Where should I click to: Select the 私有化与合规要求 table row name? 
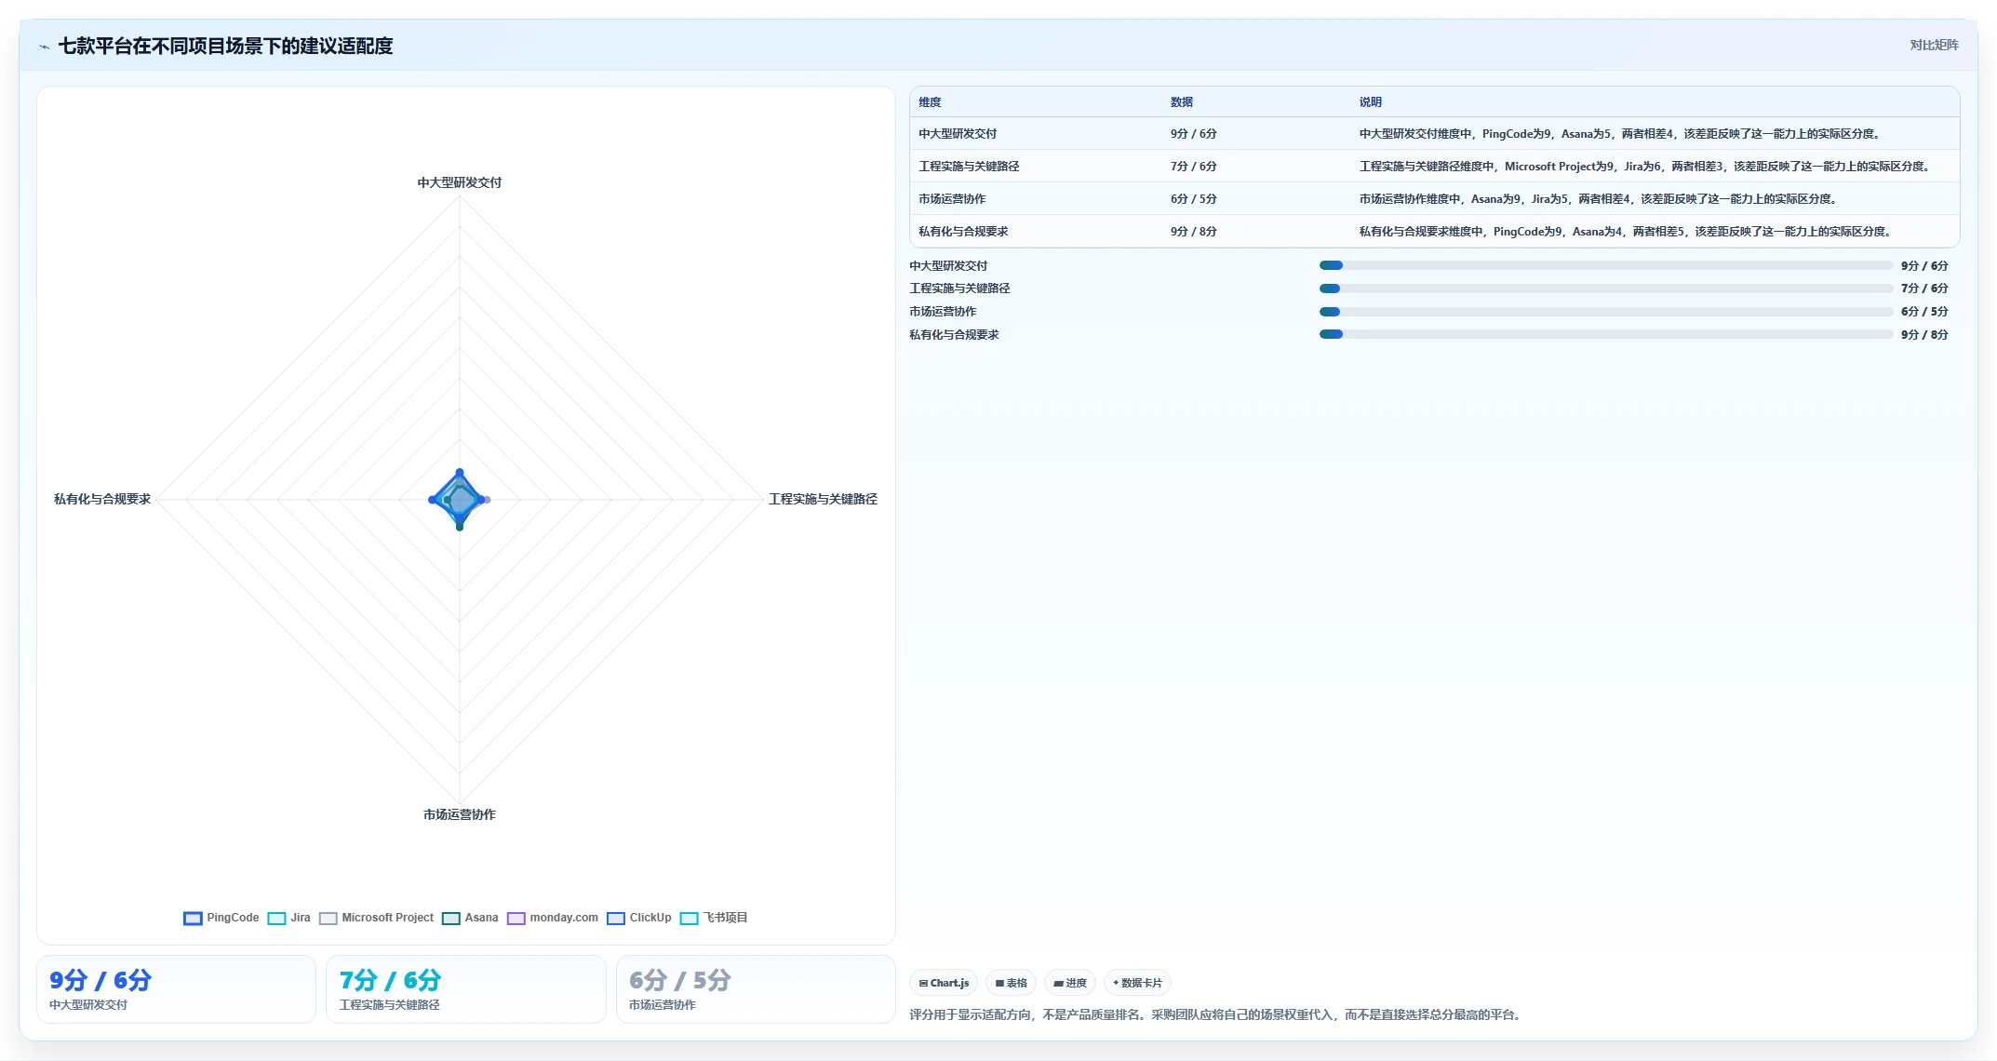click(x=963, y=232)
